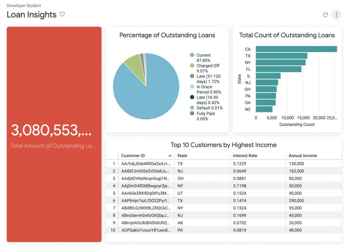This screenshot has width=349, height=248.
Task: Toggle the Charged Off legend entry
Action: (208, 66)
